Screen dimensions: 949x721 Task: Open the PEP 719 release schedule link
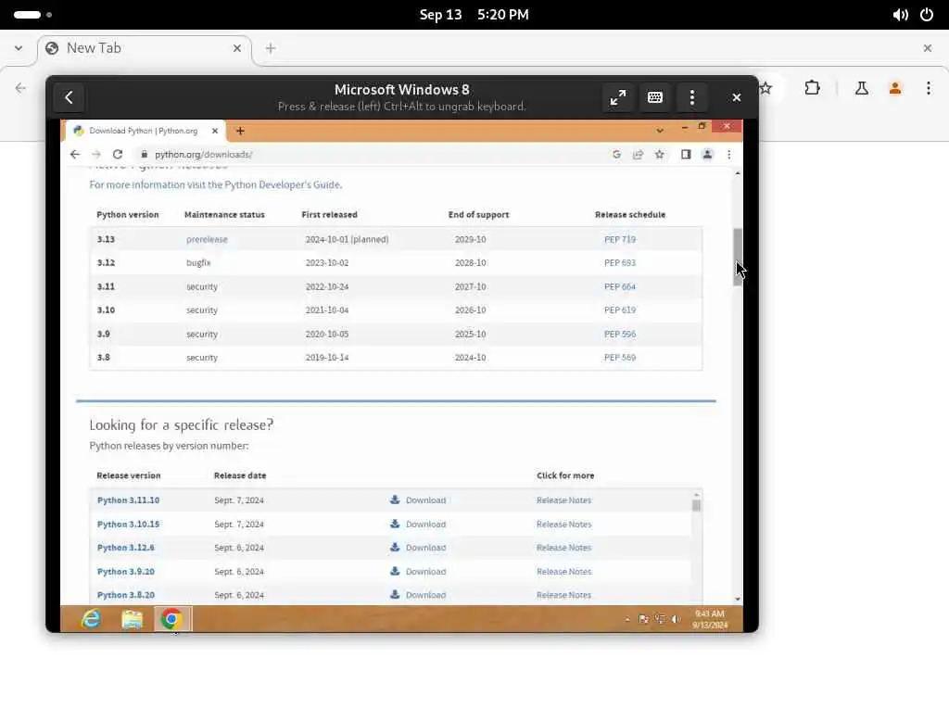620,239
